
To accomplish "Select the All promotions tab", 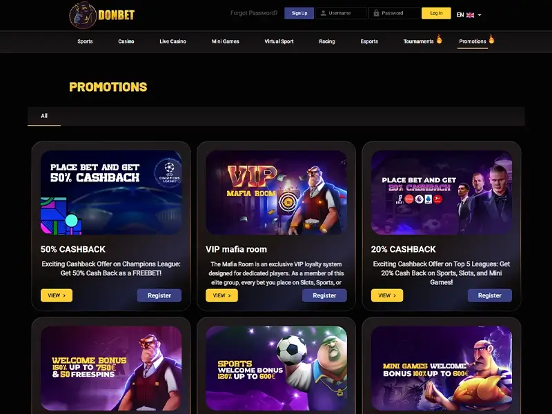I will (44, 116).
